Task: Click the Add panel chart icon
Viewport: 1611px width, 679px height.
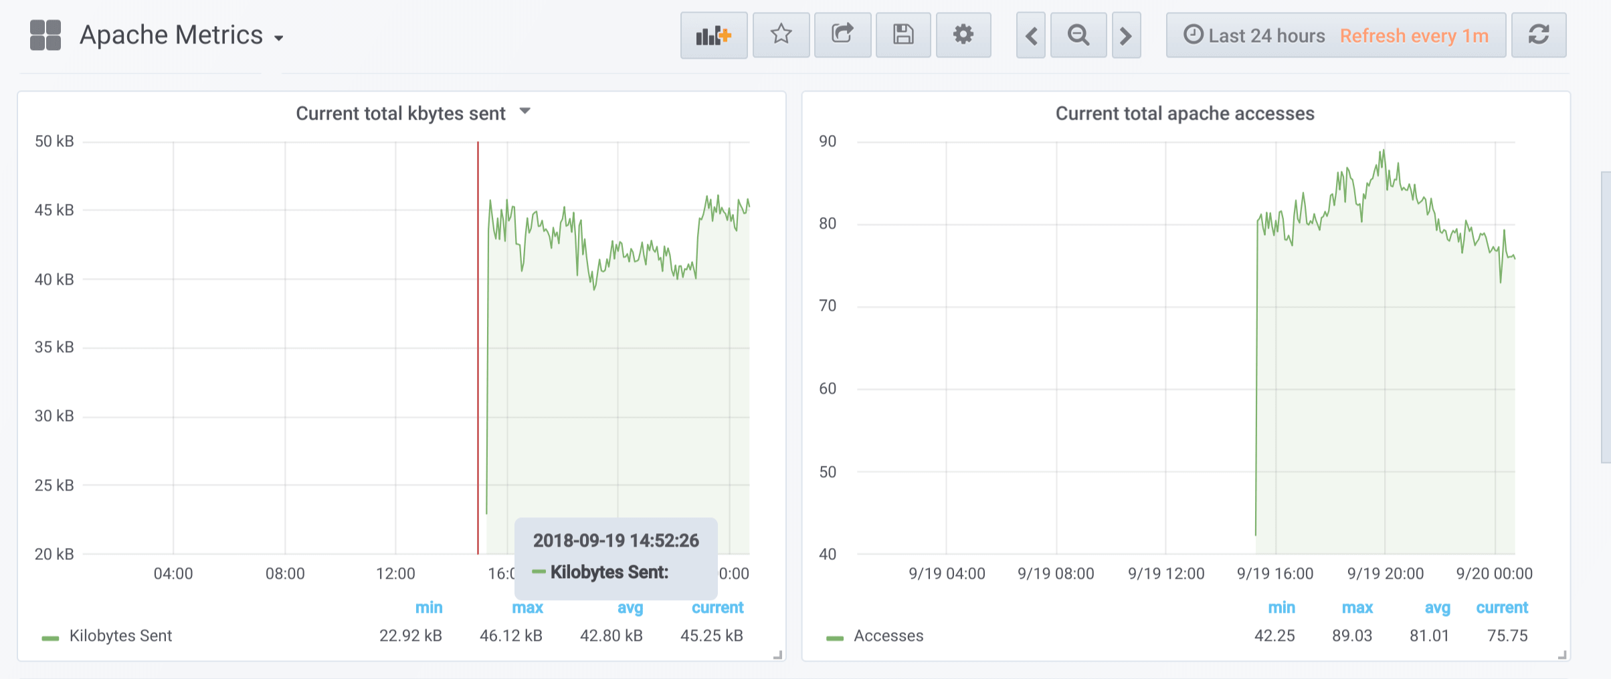Action: (x=713, y=35)
